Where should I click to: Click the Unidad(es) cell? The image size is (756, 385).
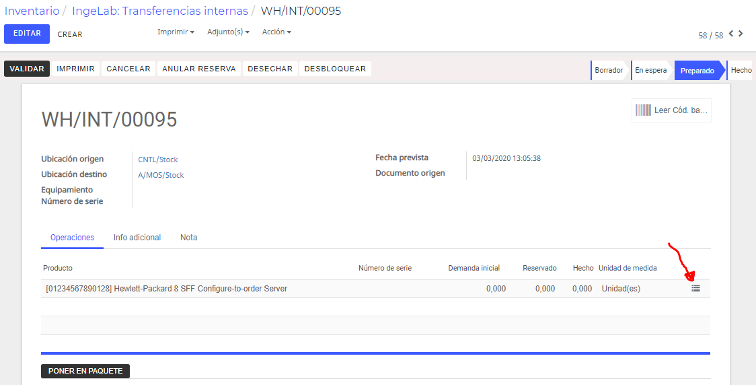point(621,289)
